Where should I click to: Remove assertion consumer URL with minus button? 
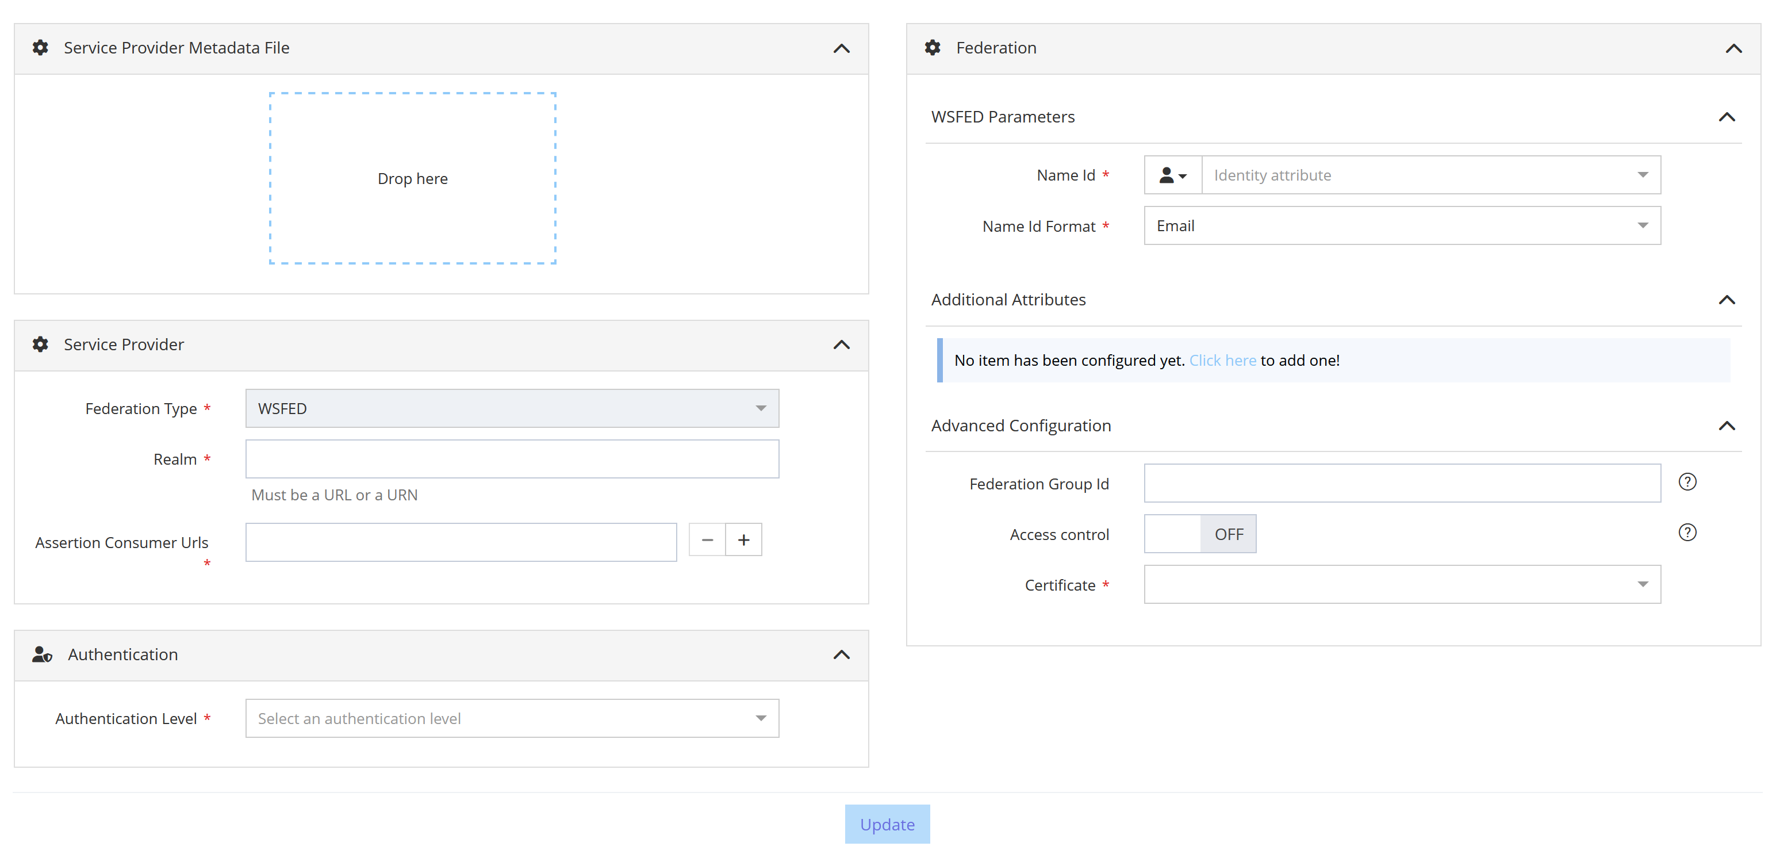707,539
